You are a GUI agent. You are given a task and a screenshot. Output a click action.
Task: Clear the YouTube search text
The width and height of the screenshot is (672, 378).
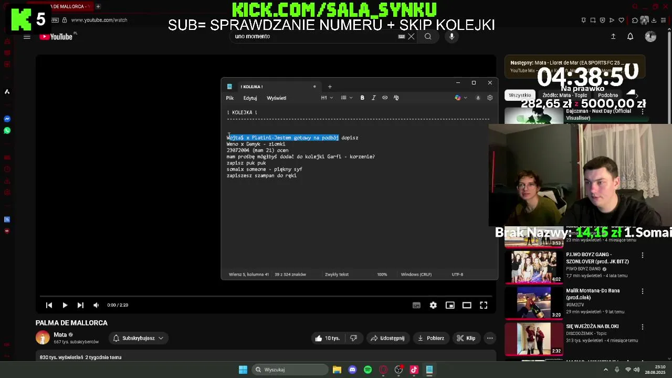click(x=411, y=36)
